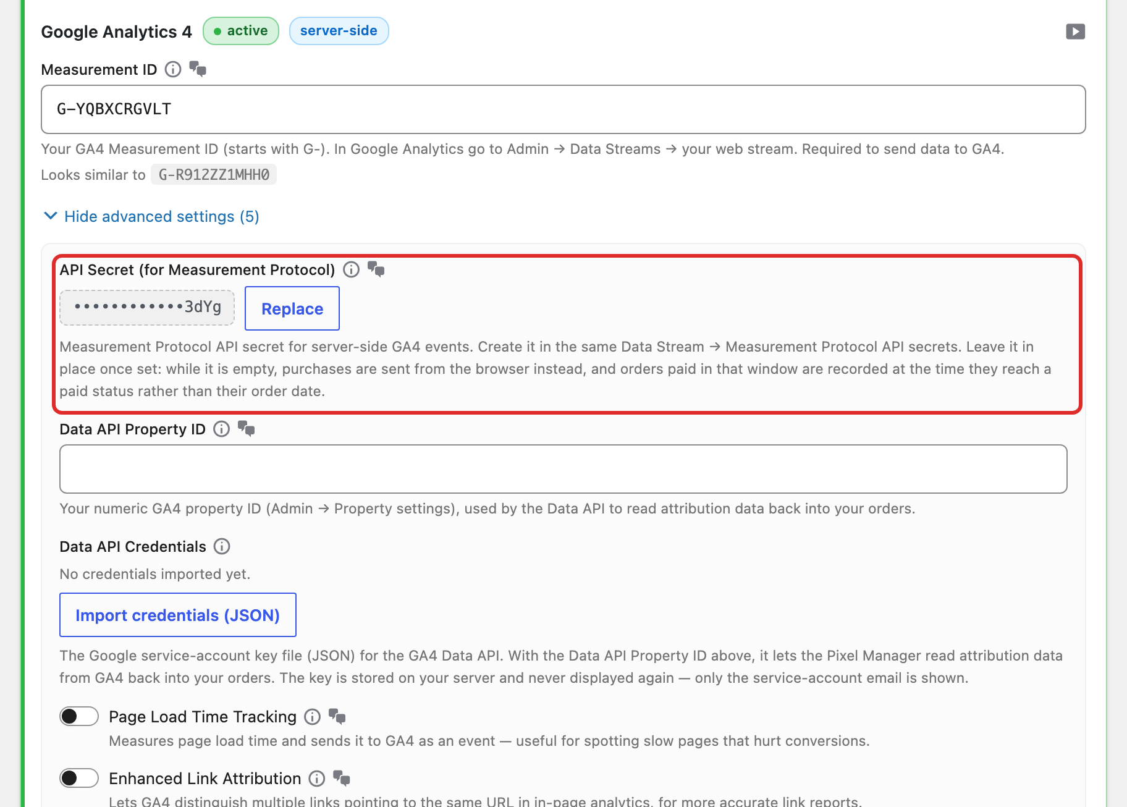The image size is (1127, 807).
Task: Click the green active status badge
Action: (x=241, y=31)
